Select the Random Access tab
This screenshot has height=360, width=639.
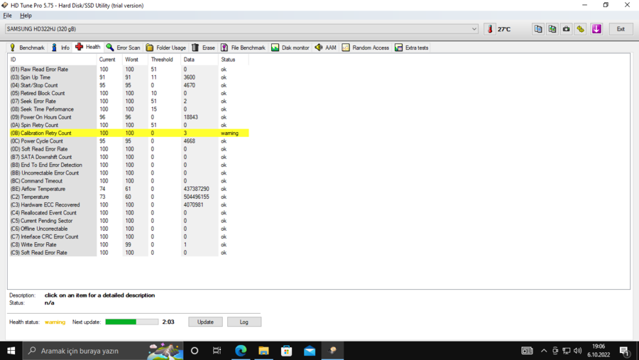[366, 48]
